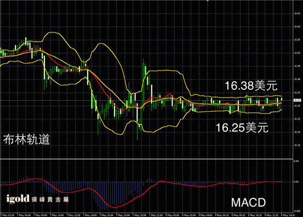The height and width of the screenshot is (217, 303).
Task: Click the 16.50 price axis label
Action: tap(297, 53)
